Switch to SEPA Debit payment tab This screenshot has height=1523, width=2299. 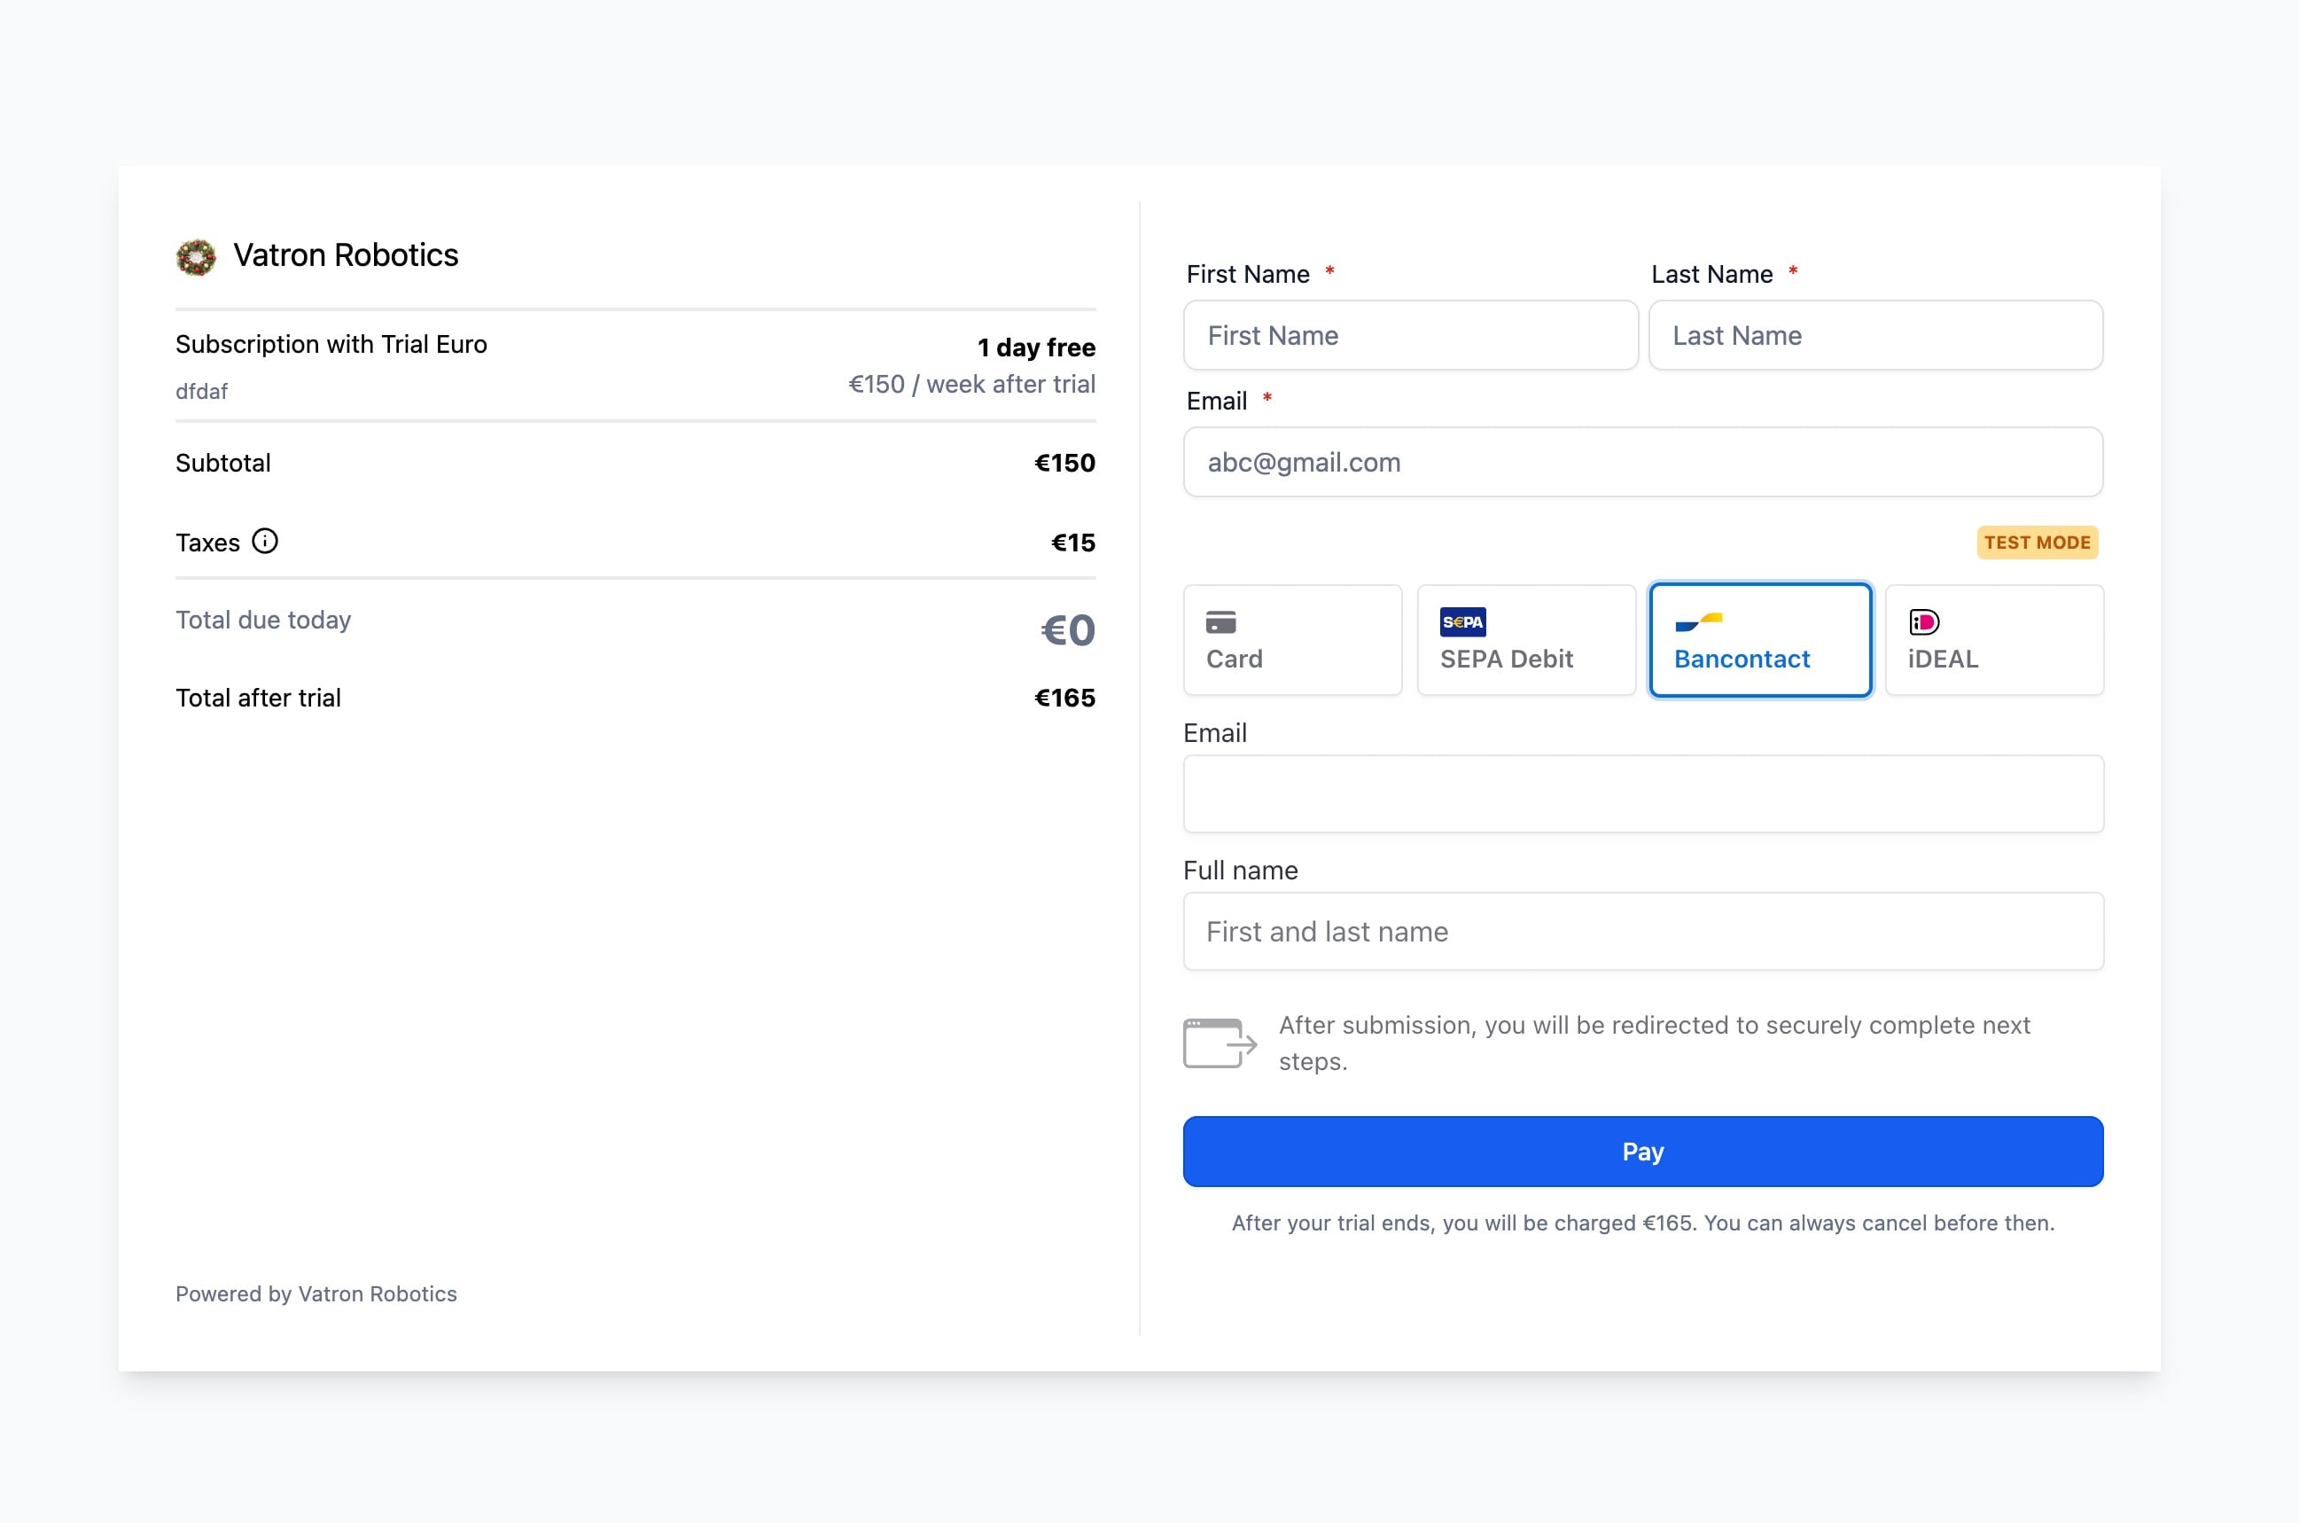pyautogui.click(x=1526, y=640)
